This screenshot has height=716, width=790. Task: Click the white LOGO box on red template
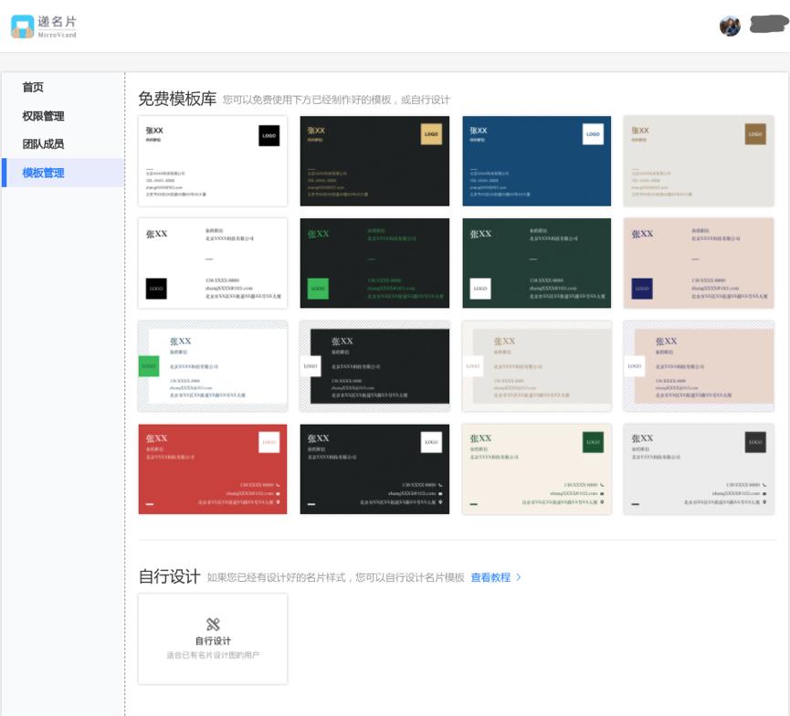269,442
